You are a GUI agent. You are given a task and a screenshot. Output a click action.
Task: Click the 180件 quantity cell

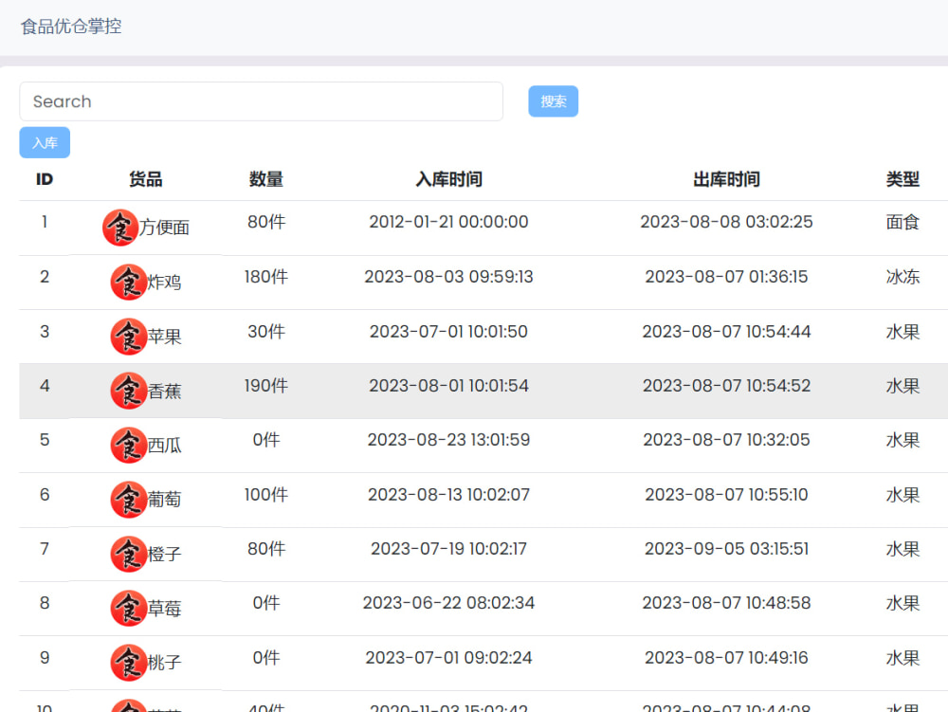click(x=266, y=277)
